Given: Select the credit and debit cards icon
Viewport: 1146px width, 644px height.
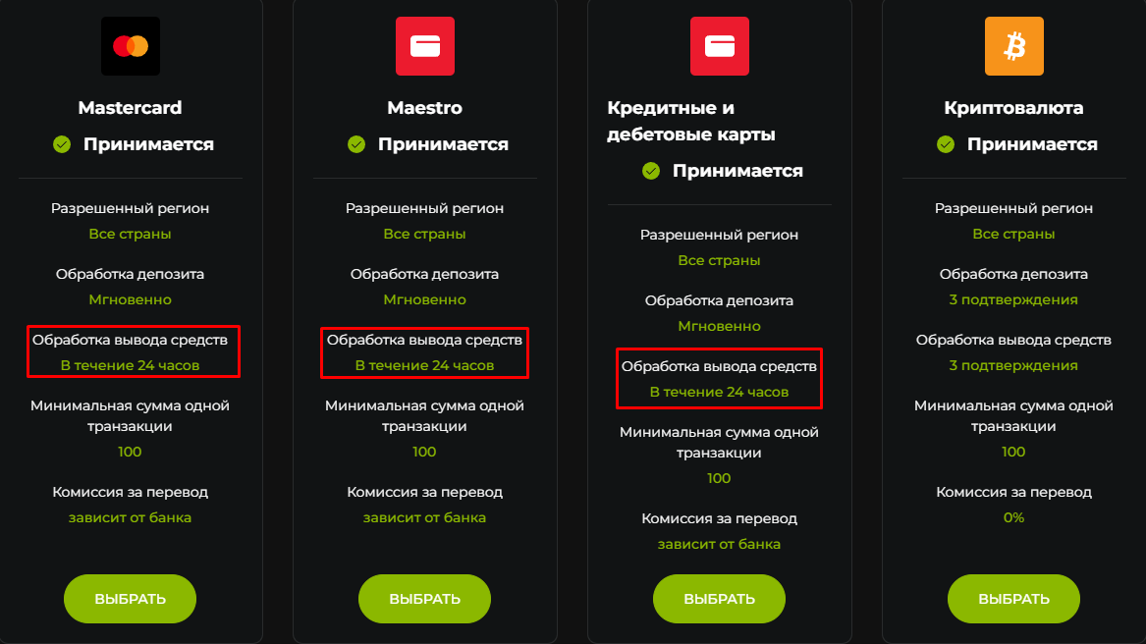Looking at the screenshot, I should tap(719, 46).
